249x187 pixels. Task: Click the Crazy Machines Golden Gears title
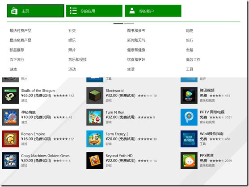[45, 156]
